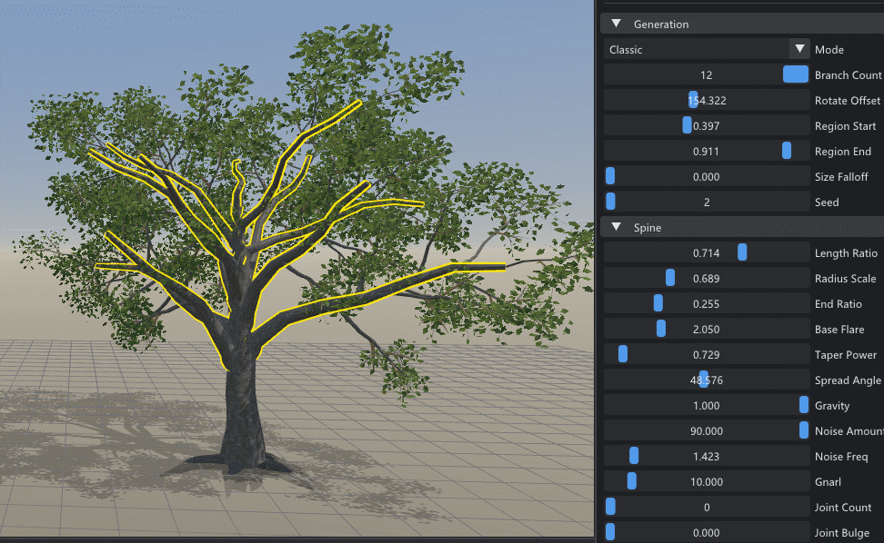The image size is (884, 543).
Task: Click the Noise Freq slider handle
Action: [634, 456]
